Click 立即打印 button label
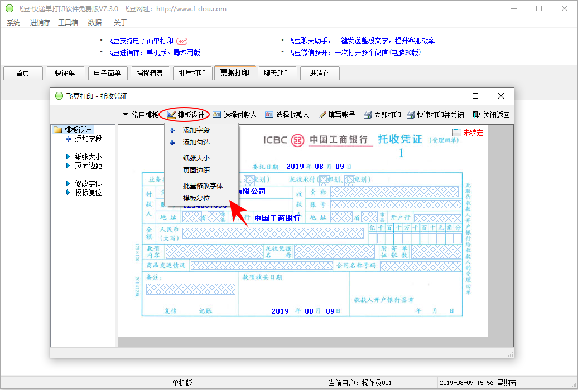 (x=387, y=115)
